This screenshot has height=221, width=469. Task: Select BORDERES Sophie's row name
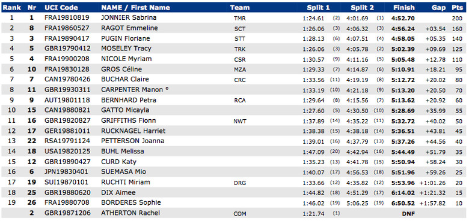131,202
